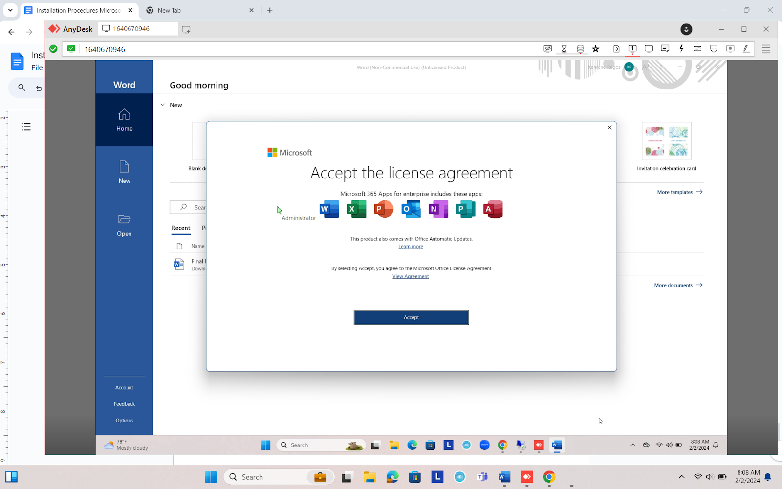Screen dimensions: 782x489
Task: Close the license agreement dialog
Action: tap(609, 128)
